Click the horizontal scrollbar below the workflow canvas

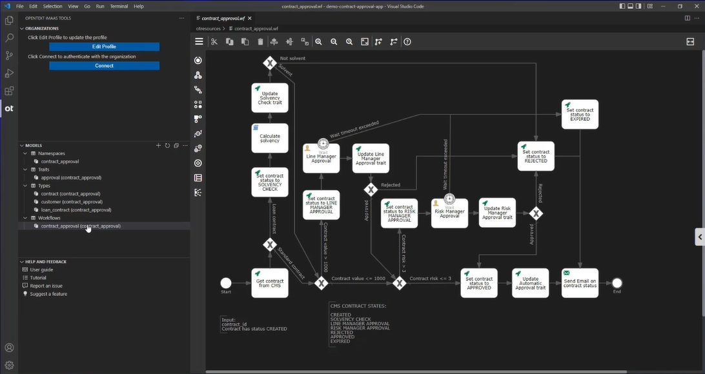(x=416, y=372)
